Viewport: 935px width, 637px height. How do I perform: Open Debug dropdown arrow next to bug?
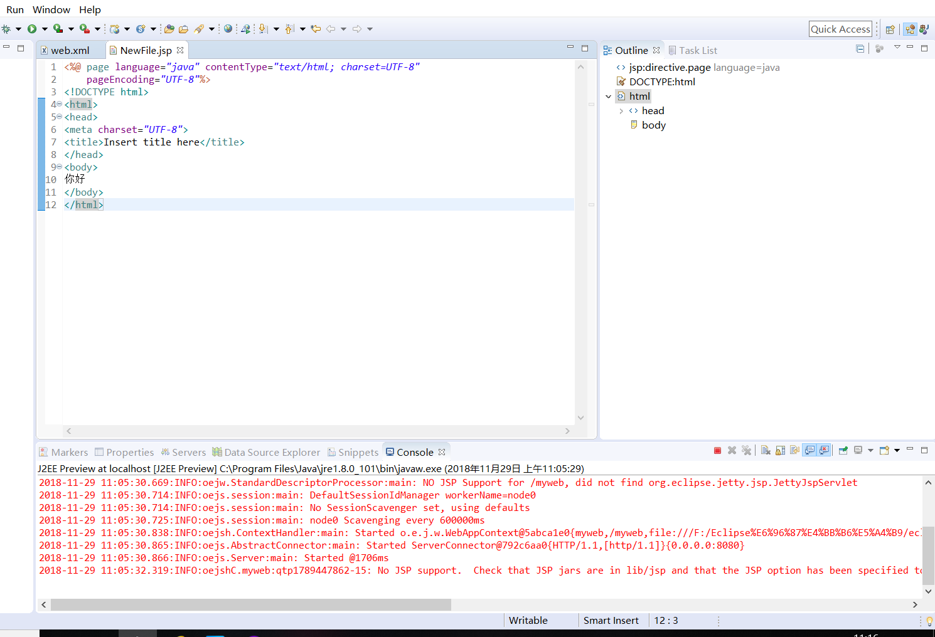click(x=18, y=29)
